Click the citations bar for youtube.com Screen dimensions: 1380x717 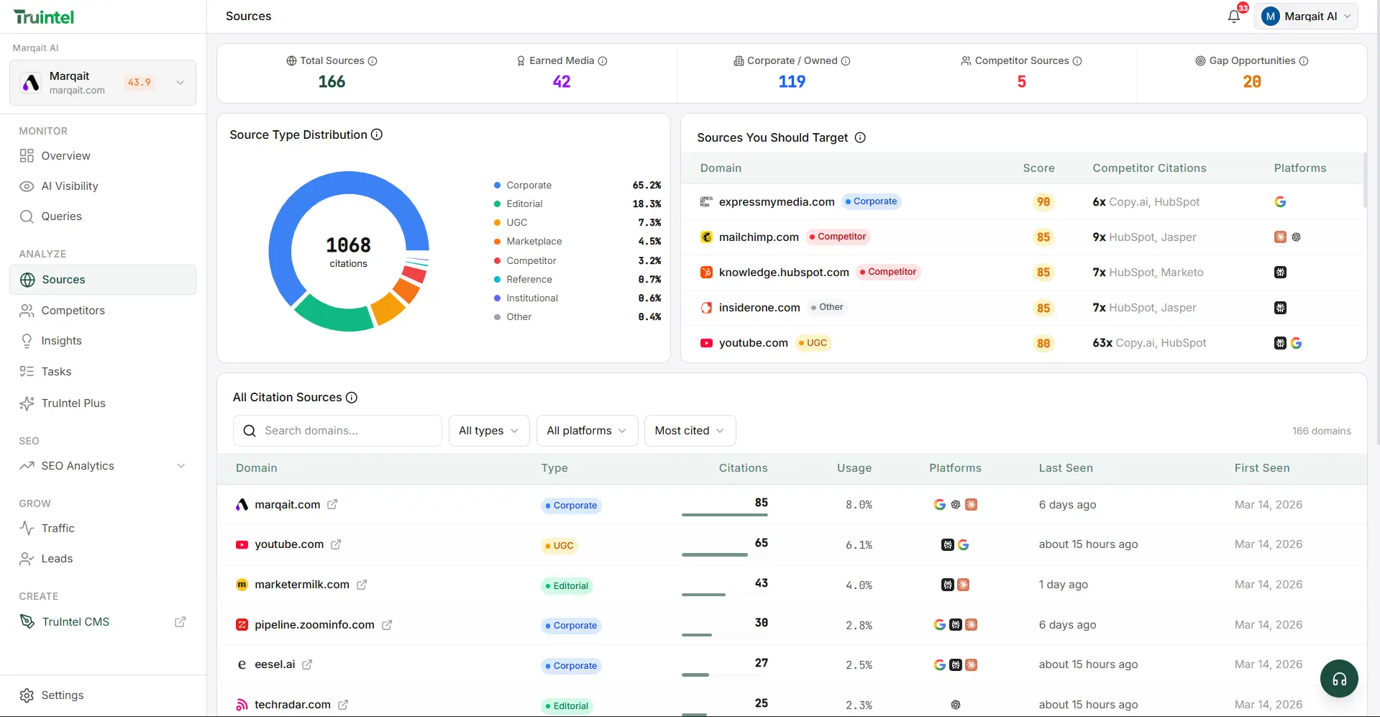tap(713, 554)
